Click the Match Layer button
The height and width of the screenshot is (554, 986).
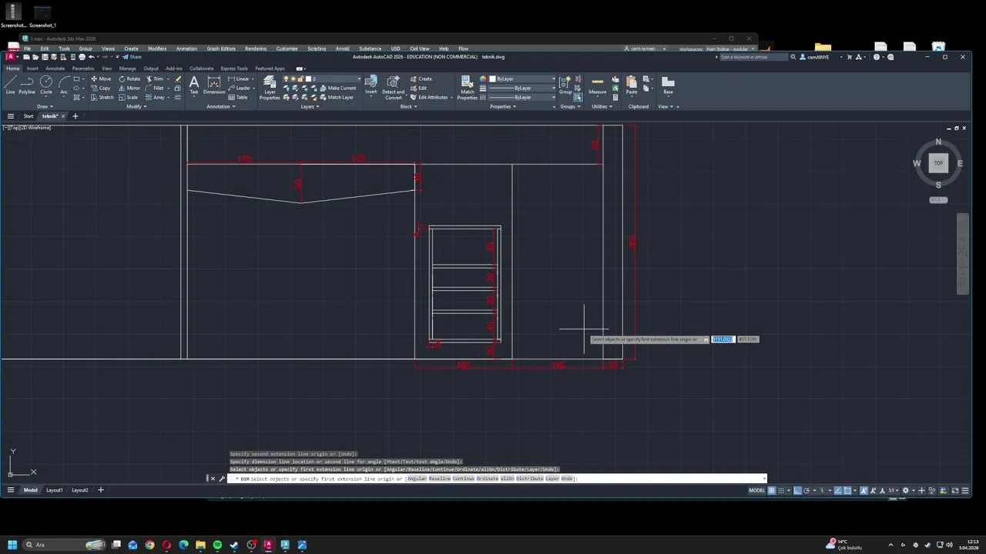336,97
